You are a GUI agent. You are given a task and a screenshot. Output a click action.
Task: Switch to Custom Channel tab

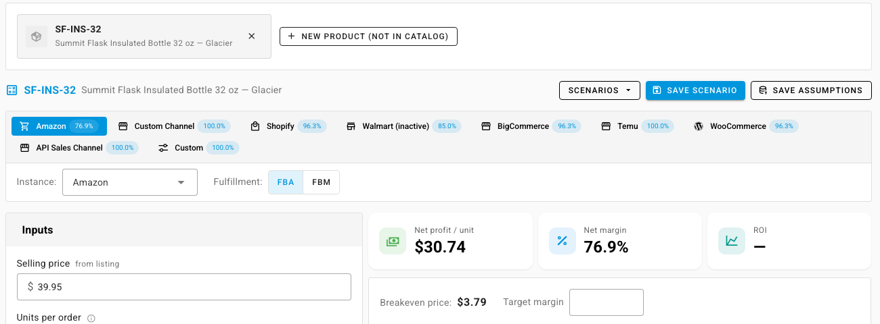point(173,126)
